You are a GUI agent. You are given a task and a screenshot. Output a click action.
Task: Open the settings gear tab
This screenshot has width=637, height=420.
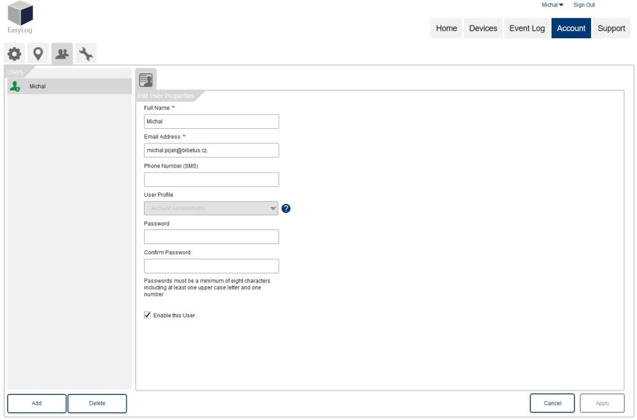pyautogui.click(x=14, y=54)
